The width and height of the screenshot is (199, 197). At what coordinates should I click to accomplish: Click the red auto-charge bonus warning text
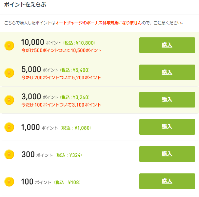click(98, 23)
